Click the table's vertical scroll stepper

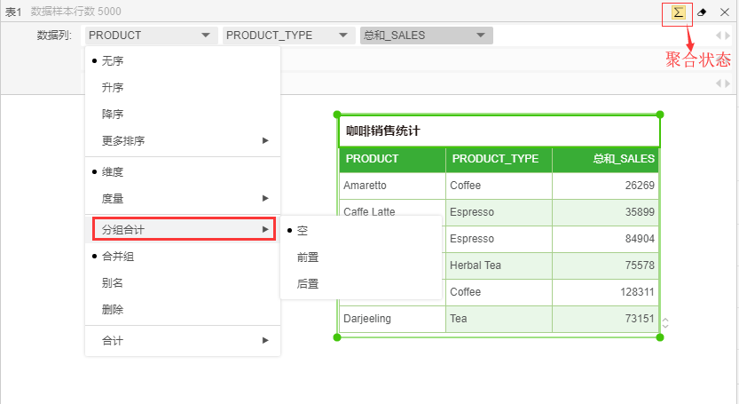[665, 324]
